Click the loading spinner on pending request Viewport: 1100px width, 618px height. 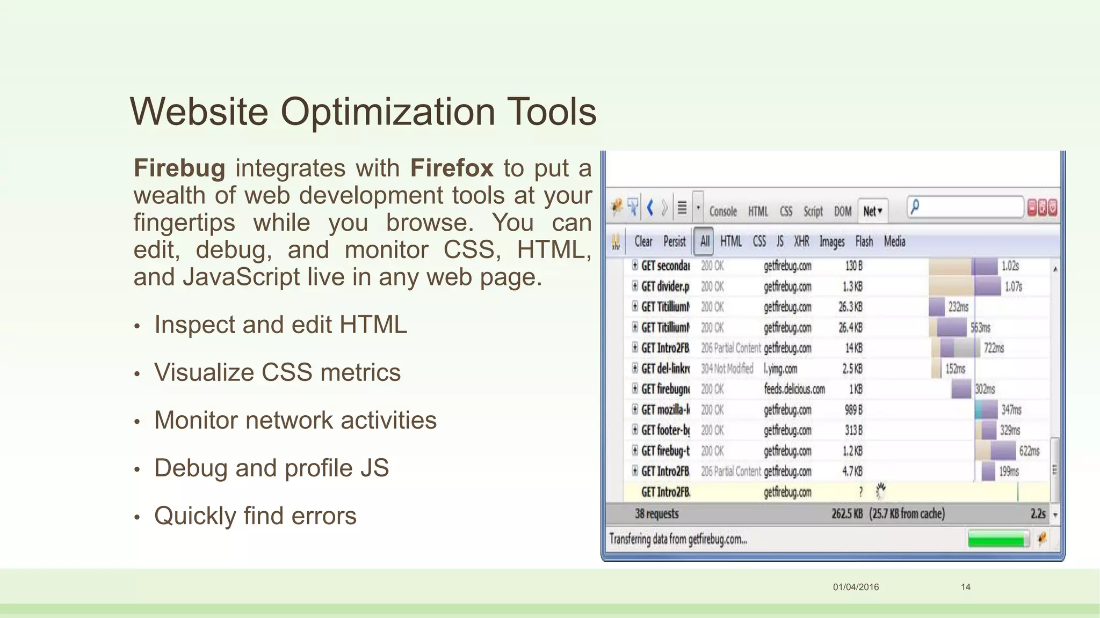coord(880,491)
